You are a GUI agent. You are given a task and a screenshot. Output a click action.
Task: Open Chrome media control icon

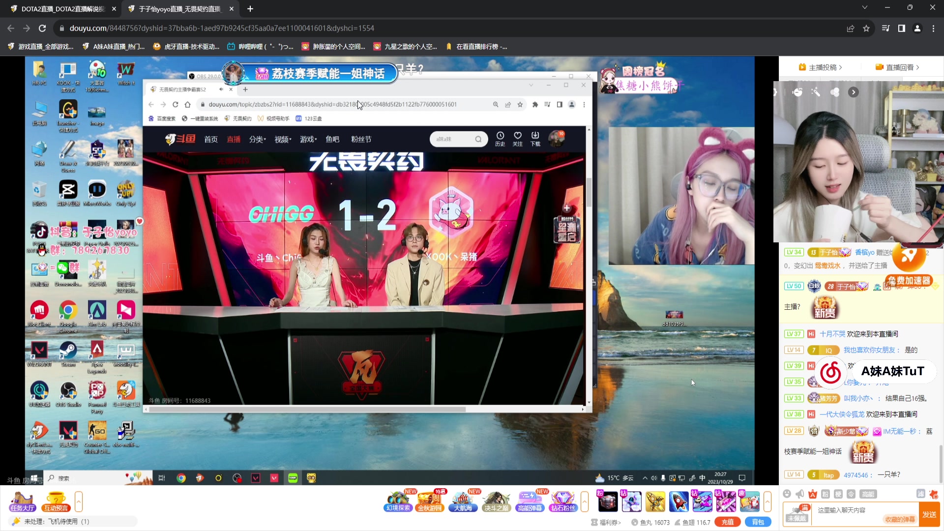click(x=886, y=28)
